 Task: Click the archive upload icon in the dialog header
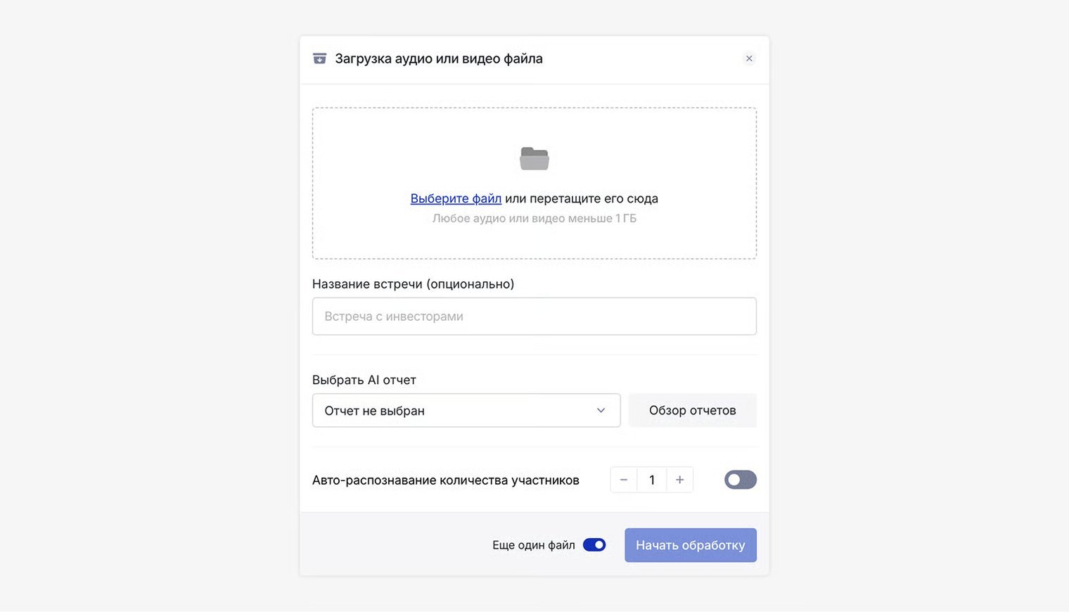(319, 58)
